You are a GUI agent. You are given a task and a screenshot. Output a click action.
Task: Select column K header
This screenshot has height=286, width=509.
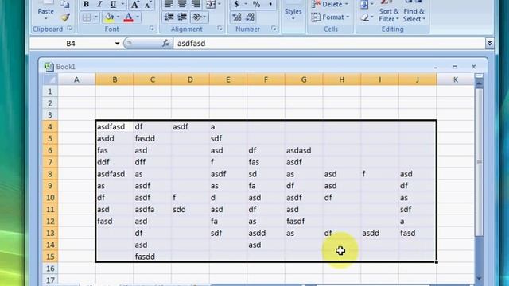click(456, 79)
